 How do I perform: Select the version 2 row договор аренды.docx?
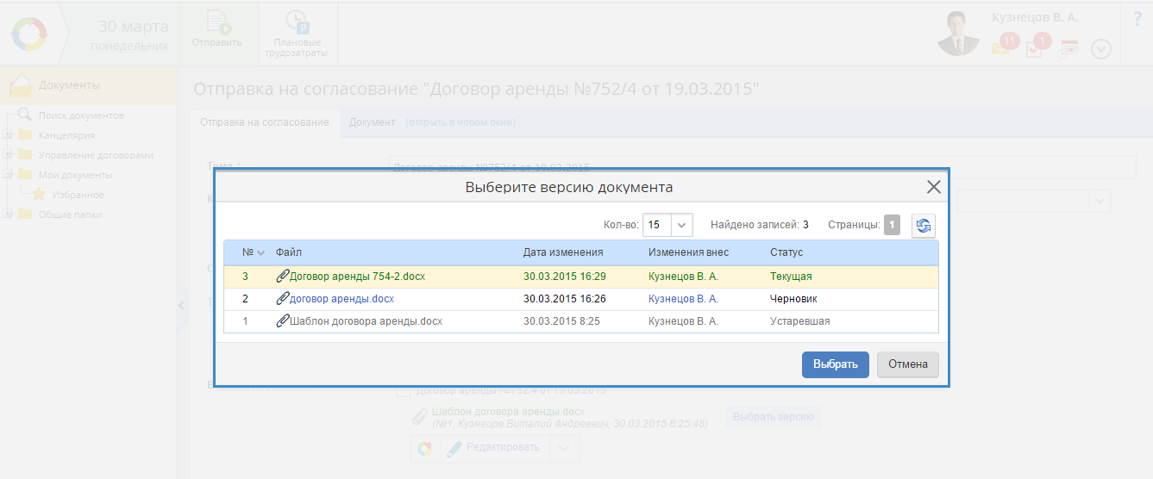tap(342, 299)
